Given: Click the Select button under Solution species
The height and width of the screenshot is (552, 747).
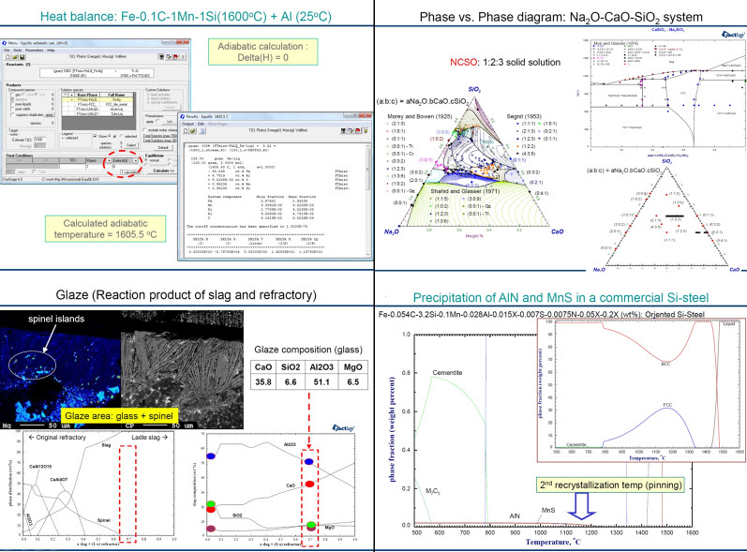Looking at the screenshot, I should 131,145.
